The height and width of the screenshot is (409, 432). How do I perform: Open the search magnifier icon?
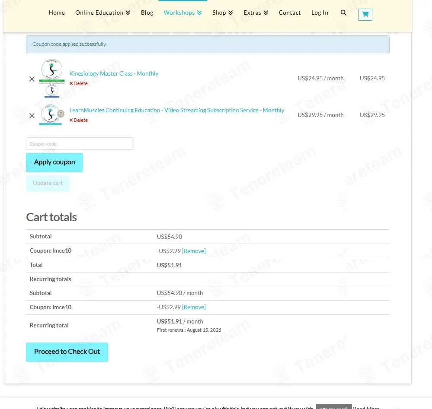point(343,13)
